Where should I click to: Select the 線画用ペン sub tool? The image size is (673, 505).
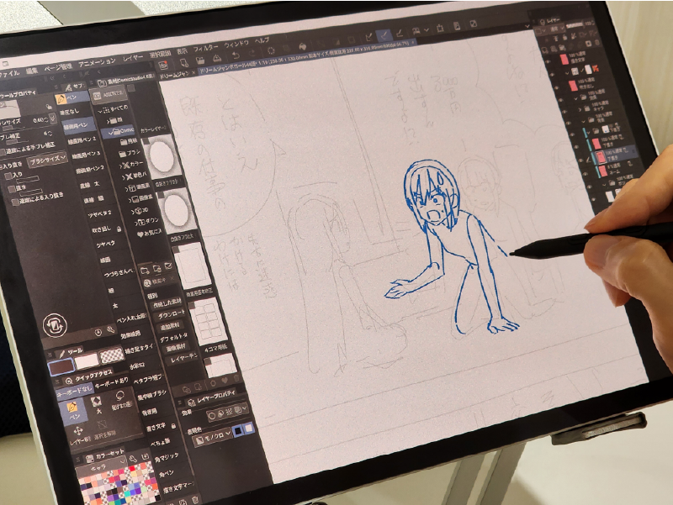pos(77,124)
